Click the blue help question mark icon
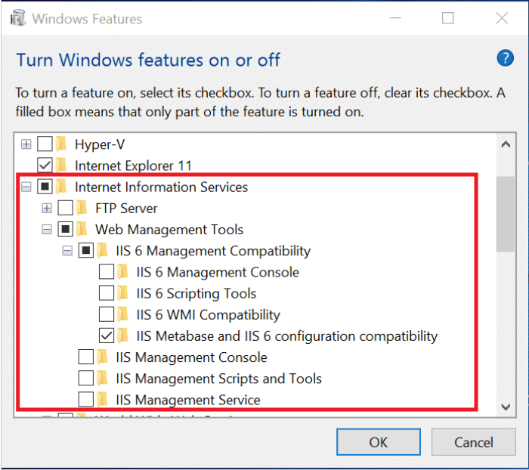529x470 pixels. click(x=505, y=58)
